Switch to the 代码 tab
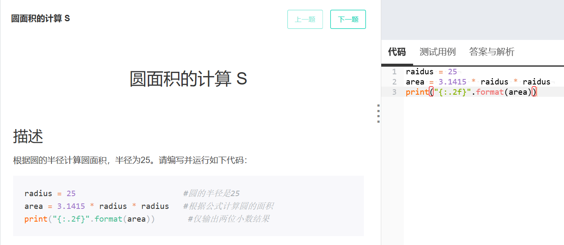This screenshot has height=245, width=564. (x=397, y=52)
